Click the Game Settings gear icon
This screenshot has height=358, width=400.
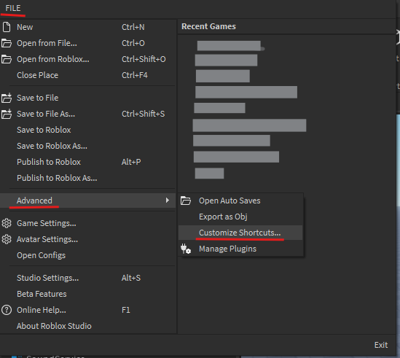(7, 223)
